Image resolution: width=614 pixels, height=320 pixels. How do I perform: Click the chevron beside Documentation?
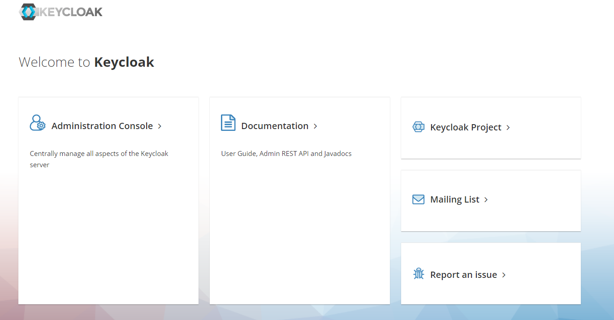pos(316,126)
